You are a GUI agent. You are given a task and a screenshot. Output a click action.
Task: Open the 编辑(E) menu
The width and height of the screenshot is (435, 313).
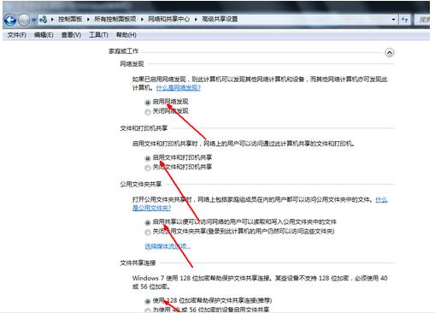pyautogui.click(x=44, y=35)
